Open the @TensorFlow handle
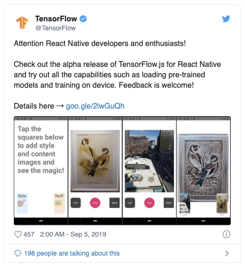 [x=55, y=28]
